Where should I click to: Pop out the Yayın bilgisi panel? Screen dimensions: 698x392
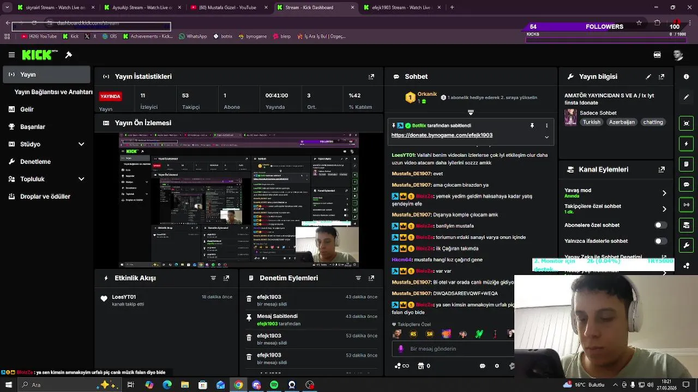[661, 77]
